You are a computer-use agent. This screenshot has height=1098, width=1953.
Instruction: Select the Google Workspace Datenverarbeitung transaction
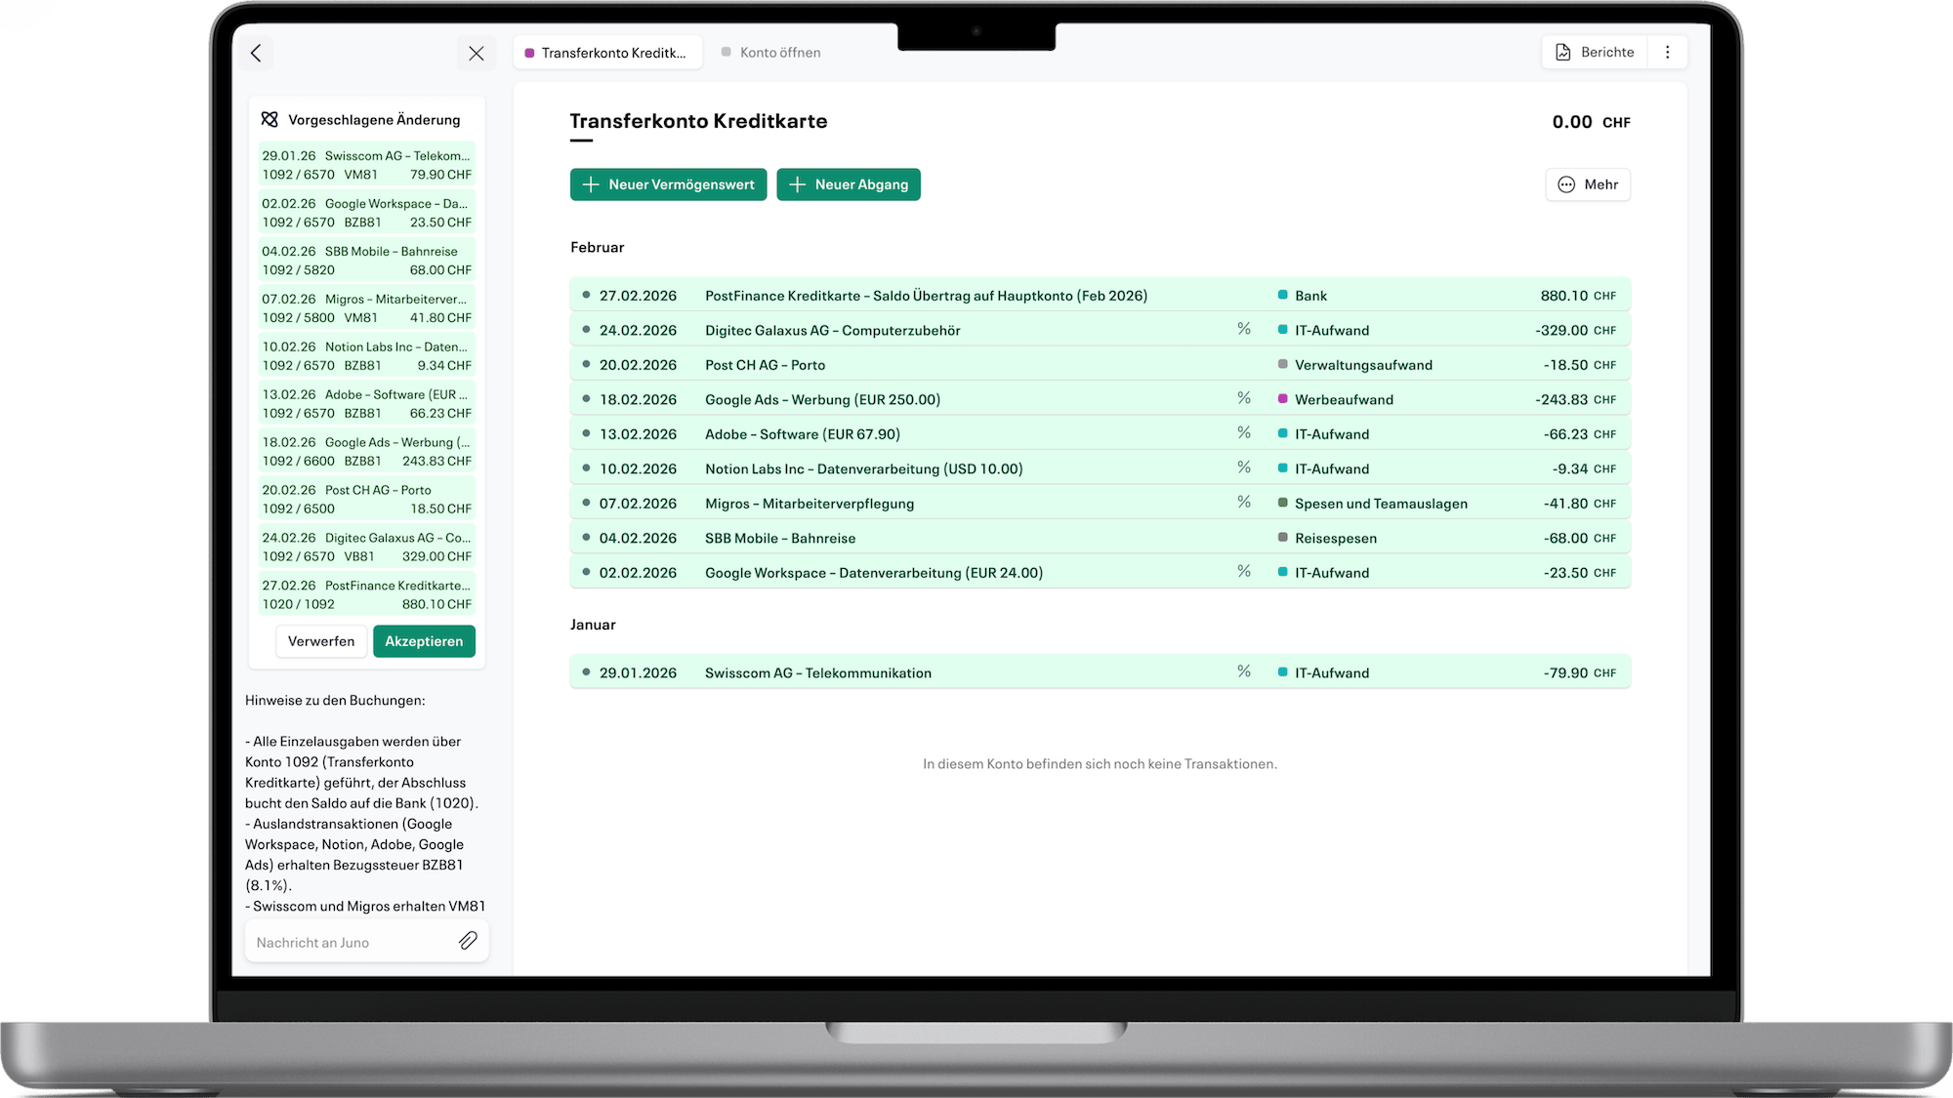(1100, 572)
